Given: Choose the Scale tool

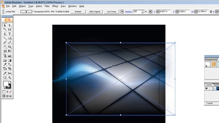Looking at the screenshot, I should point(10,47).
